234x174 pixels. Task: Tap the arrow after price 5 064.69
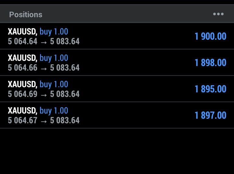pyautogui.click(x=44, y=94)
